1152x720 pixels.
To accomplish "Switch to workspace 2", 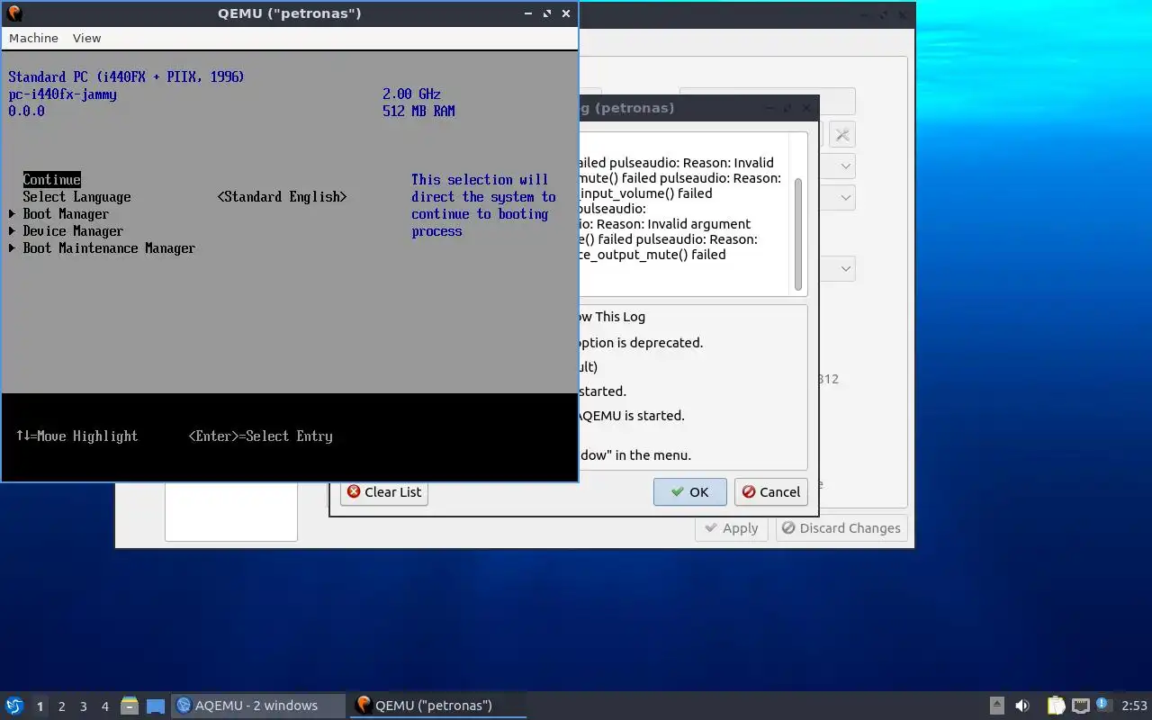I will point(61,706).
